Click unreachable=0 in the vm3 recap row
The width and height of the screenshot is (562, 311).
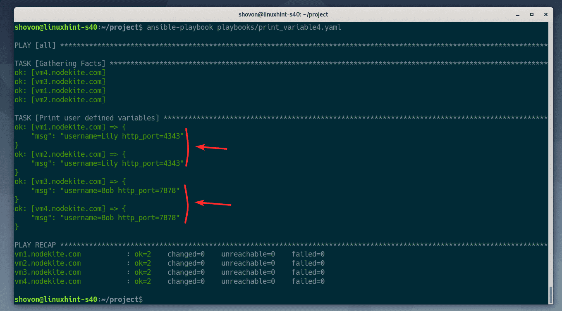click(248, 272)
